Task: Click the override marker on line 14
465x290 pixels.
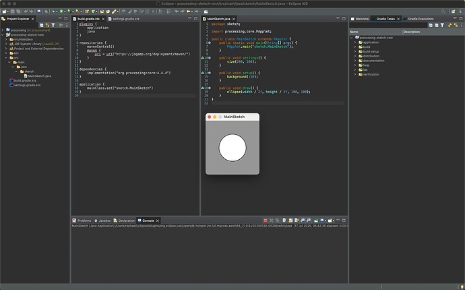Action: point(203,73)
